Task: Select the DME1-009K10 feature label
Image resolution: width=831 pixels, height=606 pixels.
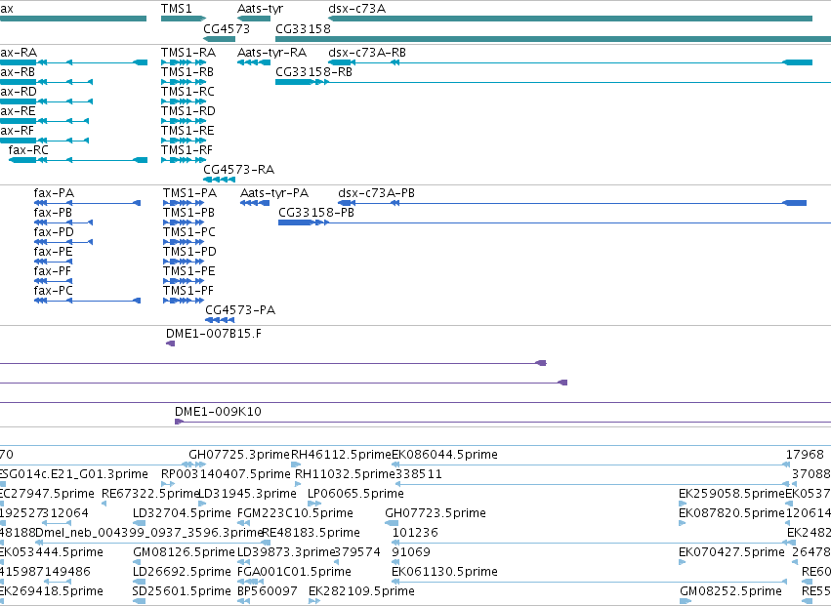Action: coord(219,412)
